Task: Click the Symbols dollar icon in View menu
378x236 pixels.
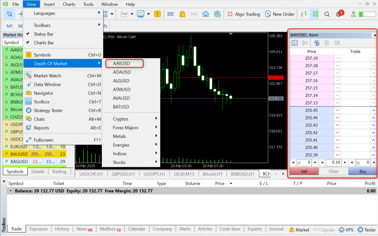Action: [28, 55]
